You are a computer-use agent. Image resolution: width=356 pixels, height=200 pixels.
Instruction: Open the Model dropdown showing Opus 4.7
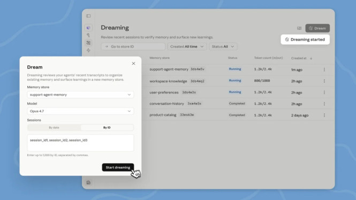(x=80, y=111)
